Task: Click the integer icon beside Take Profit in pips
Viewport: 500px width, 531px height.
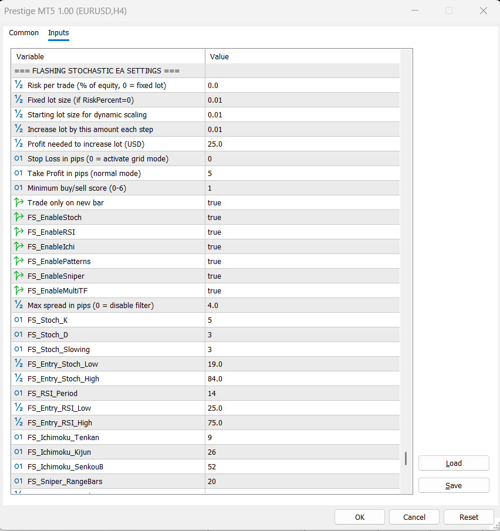Action: pyautogui.click(x=19, y=173)
